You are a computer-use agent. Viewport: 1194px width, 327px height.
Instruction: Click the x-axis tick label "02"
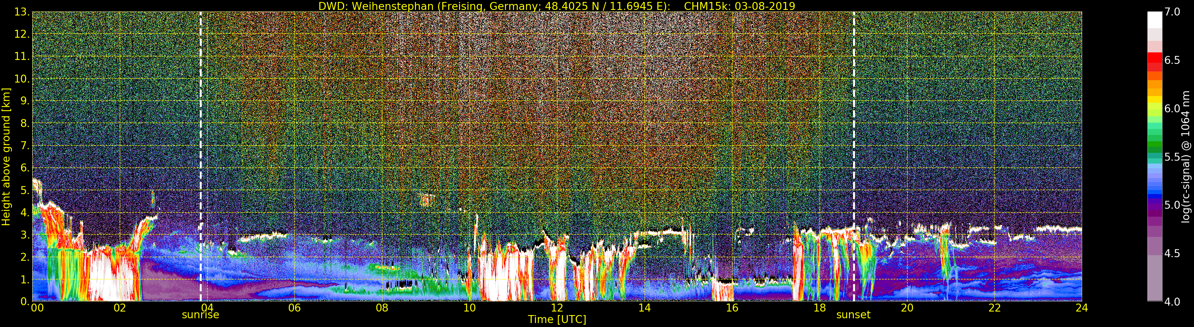pos(120,308)
